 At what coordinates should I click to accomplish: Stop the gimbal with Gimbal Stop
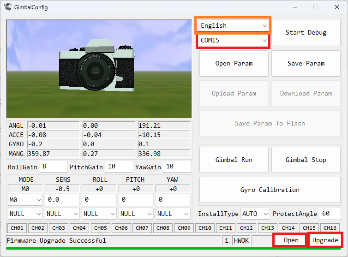pos(306,160)
